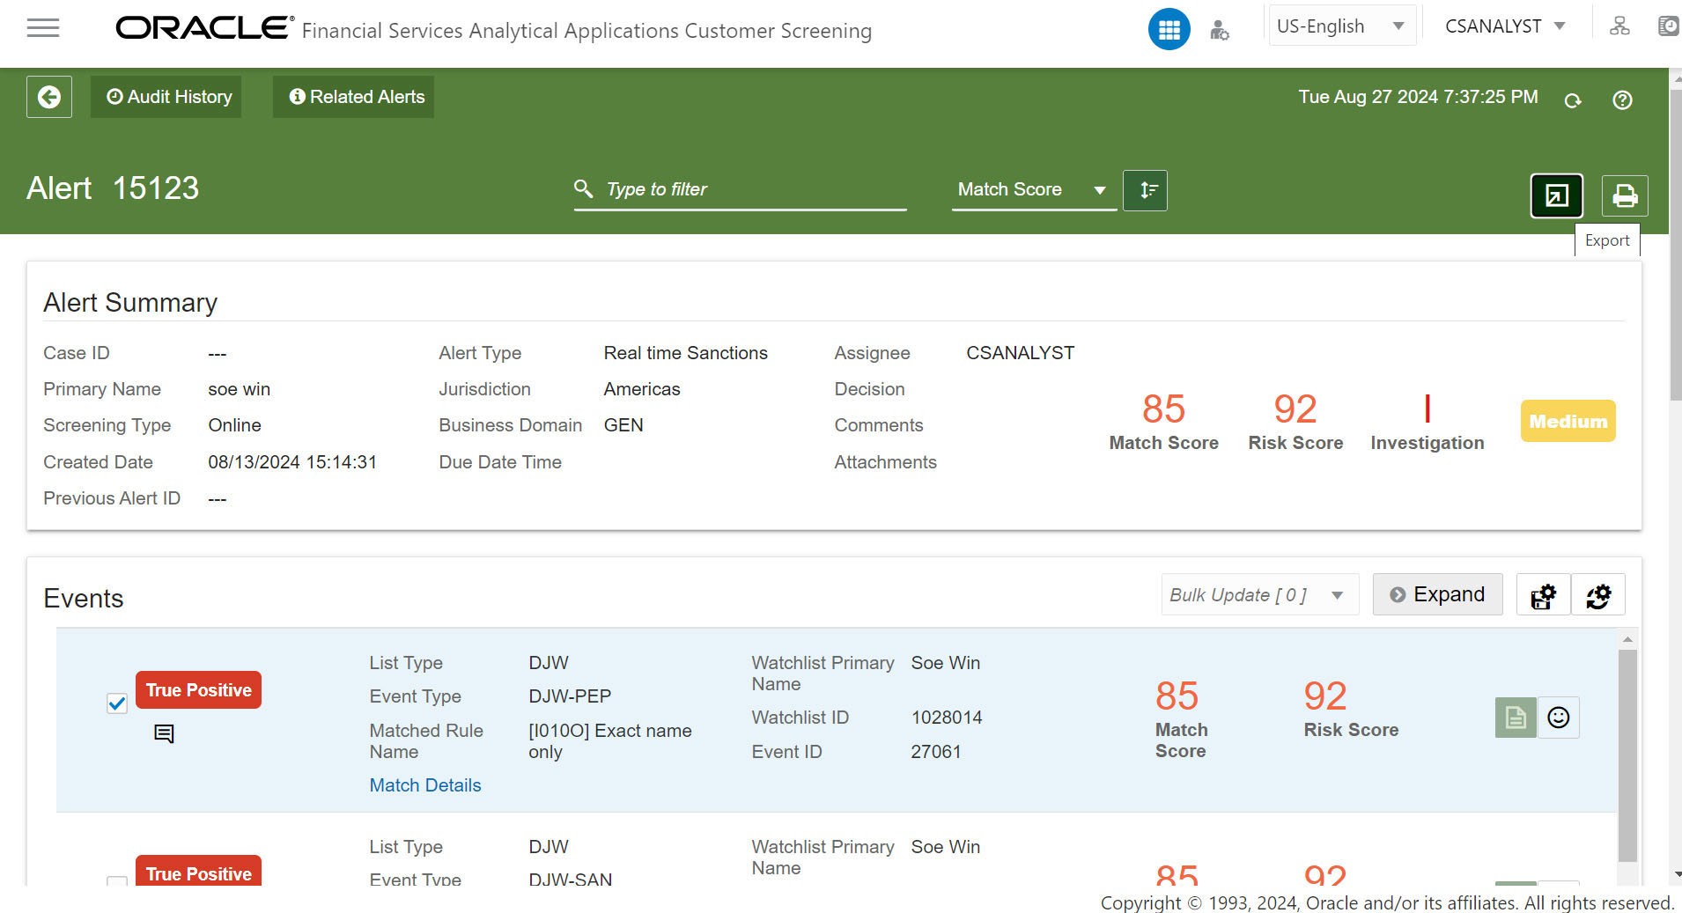This screenshot has height=913, width=1682.
Task: Open the comment icon under True Positive
Action: [164, 733]
